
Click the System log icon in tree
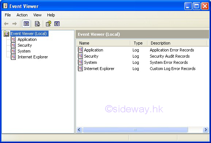point(13,51)
